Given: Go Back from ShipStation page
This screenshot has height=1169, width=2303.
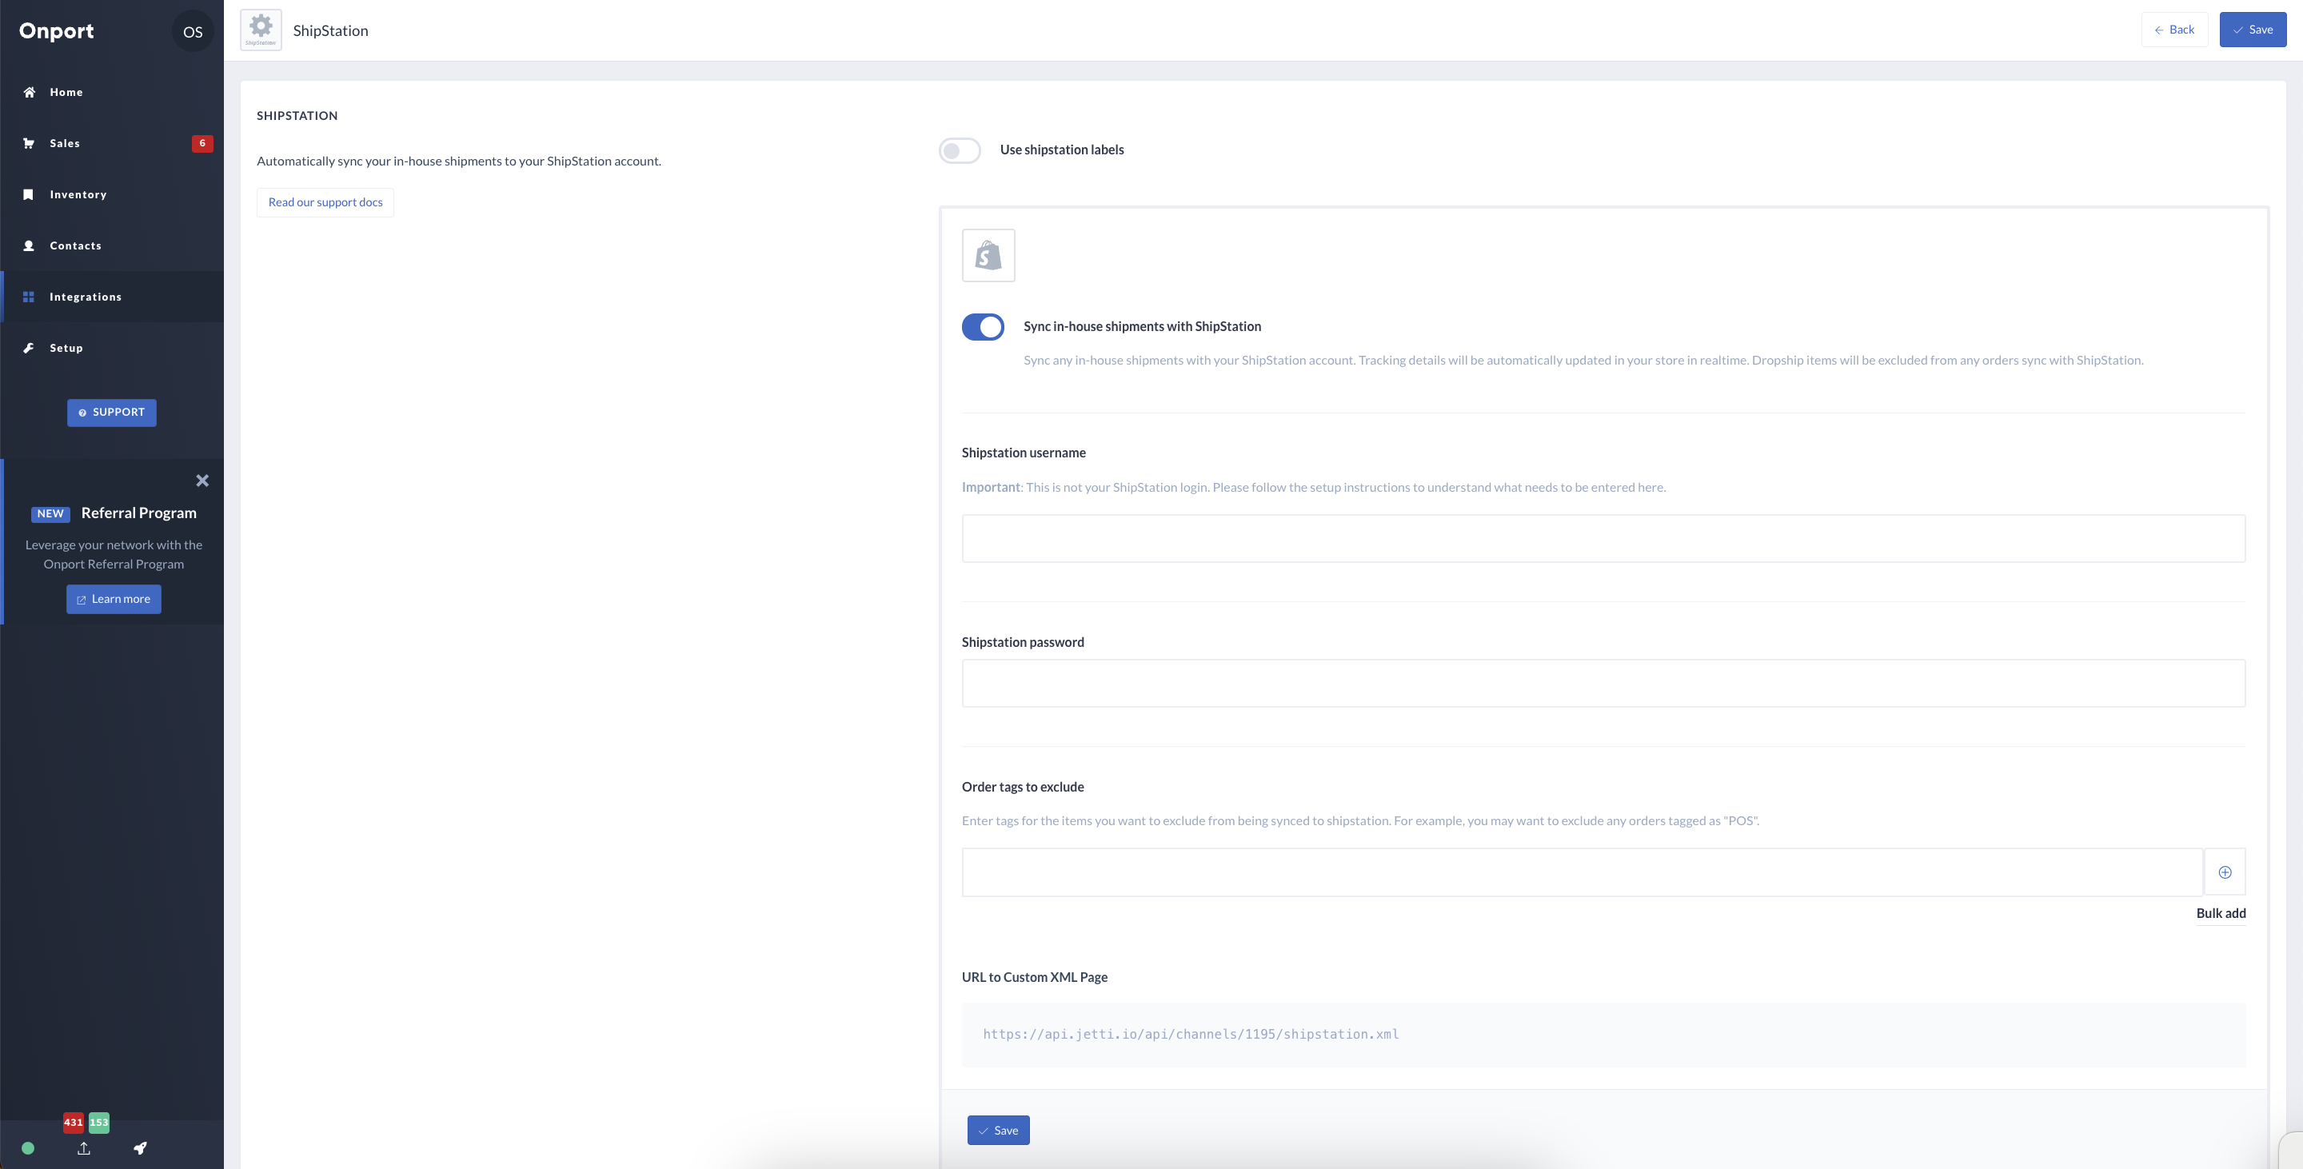Looking at the screenshot, I should coord(2174,30).
